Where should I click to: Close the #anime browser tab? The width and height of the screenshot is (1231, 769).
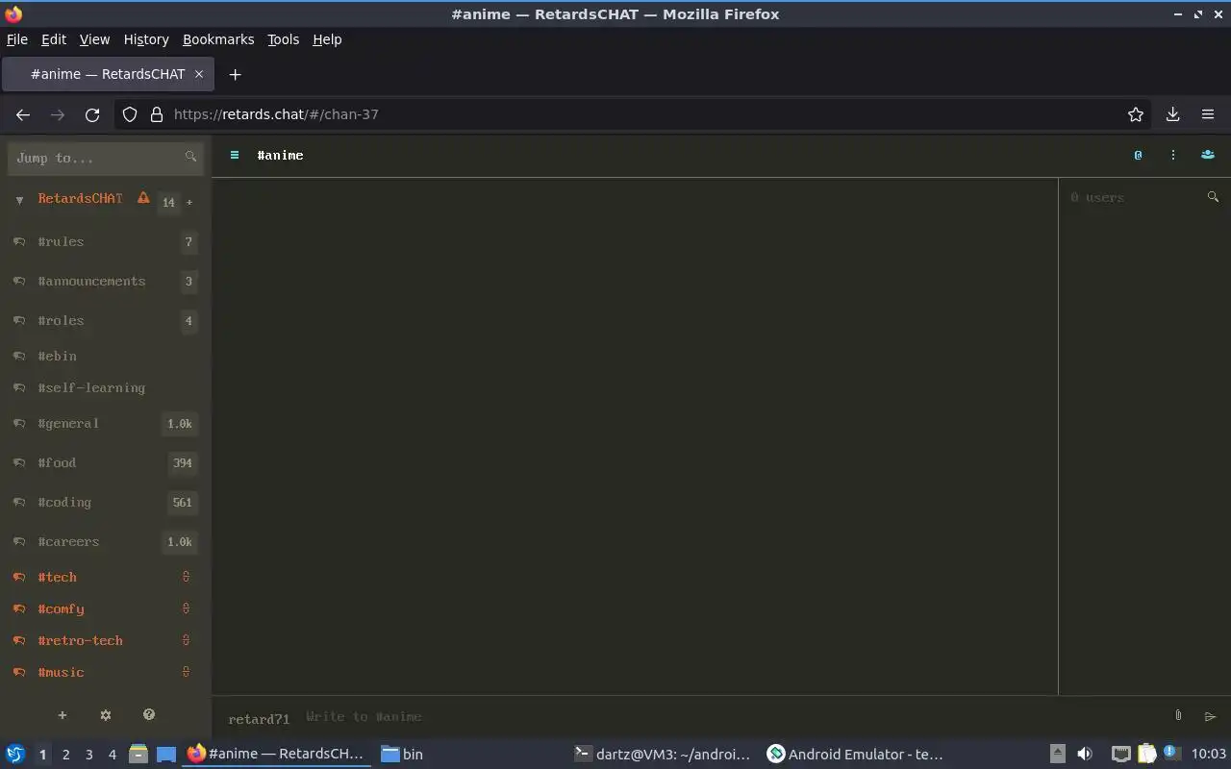(x=199, y=74)
